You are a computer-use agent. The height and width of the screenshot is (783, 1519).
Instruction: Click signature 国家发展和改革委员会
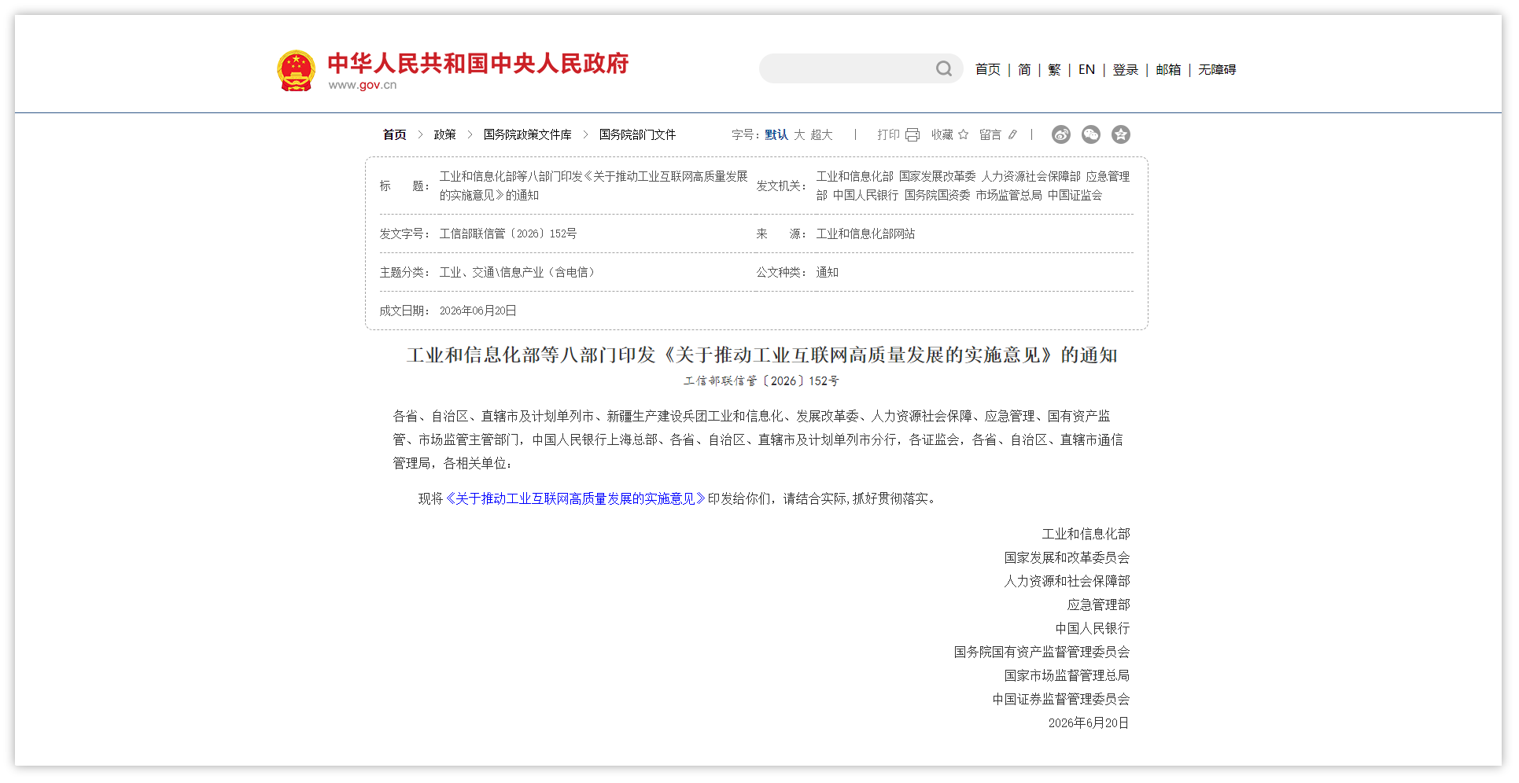(1067, 557)
